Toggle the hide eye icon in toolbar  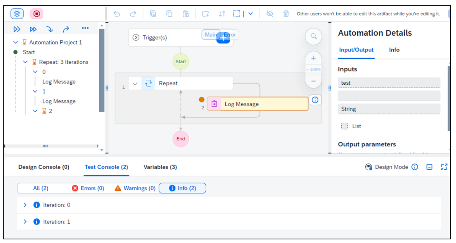pyautogui.click(x=270, y=14)
